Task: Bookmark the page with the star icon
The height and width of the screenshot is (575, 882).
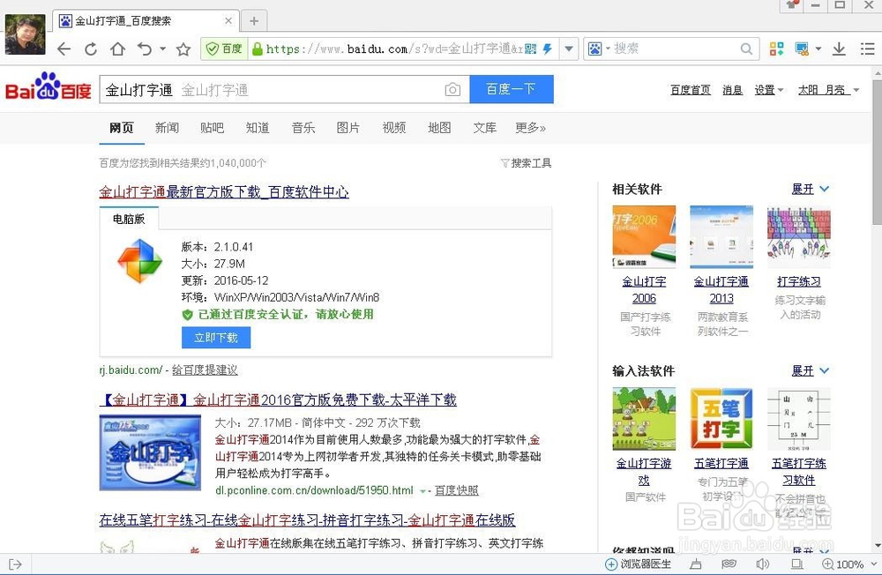Action: coord(183,49)
